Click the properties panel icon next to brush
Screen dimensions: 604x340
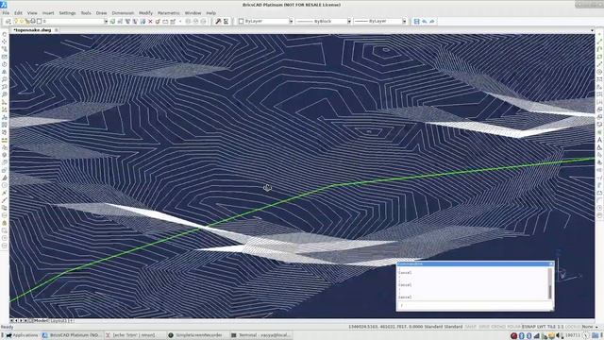(226, 21)
